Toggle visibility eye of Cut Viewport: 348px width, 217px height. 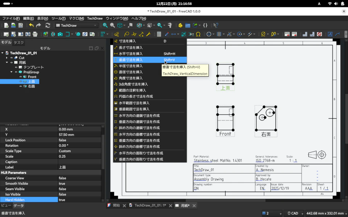pyautogui.click(x=12, y=58)
